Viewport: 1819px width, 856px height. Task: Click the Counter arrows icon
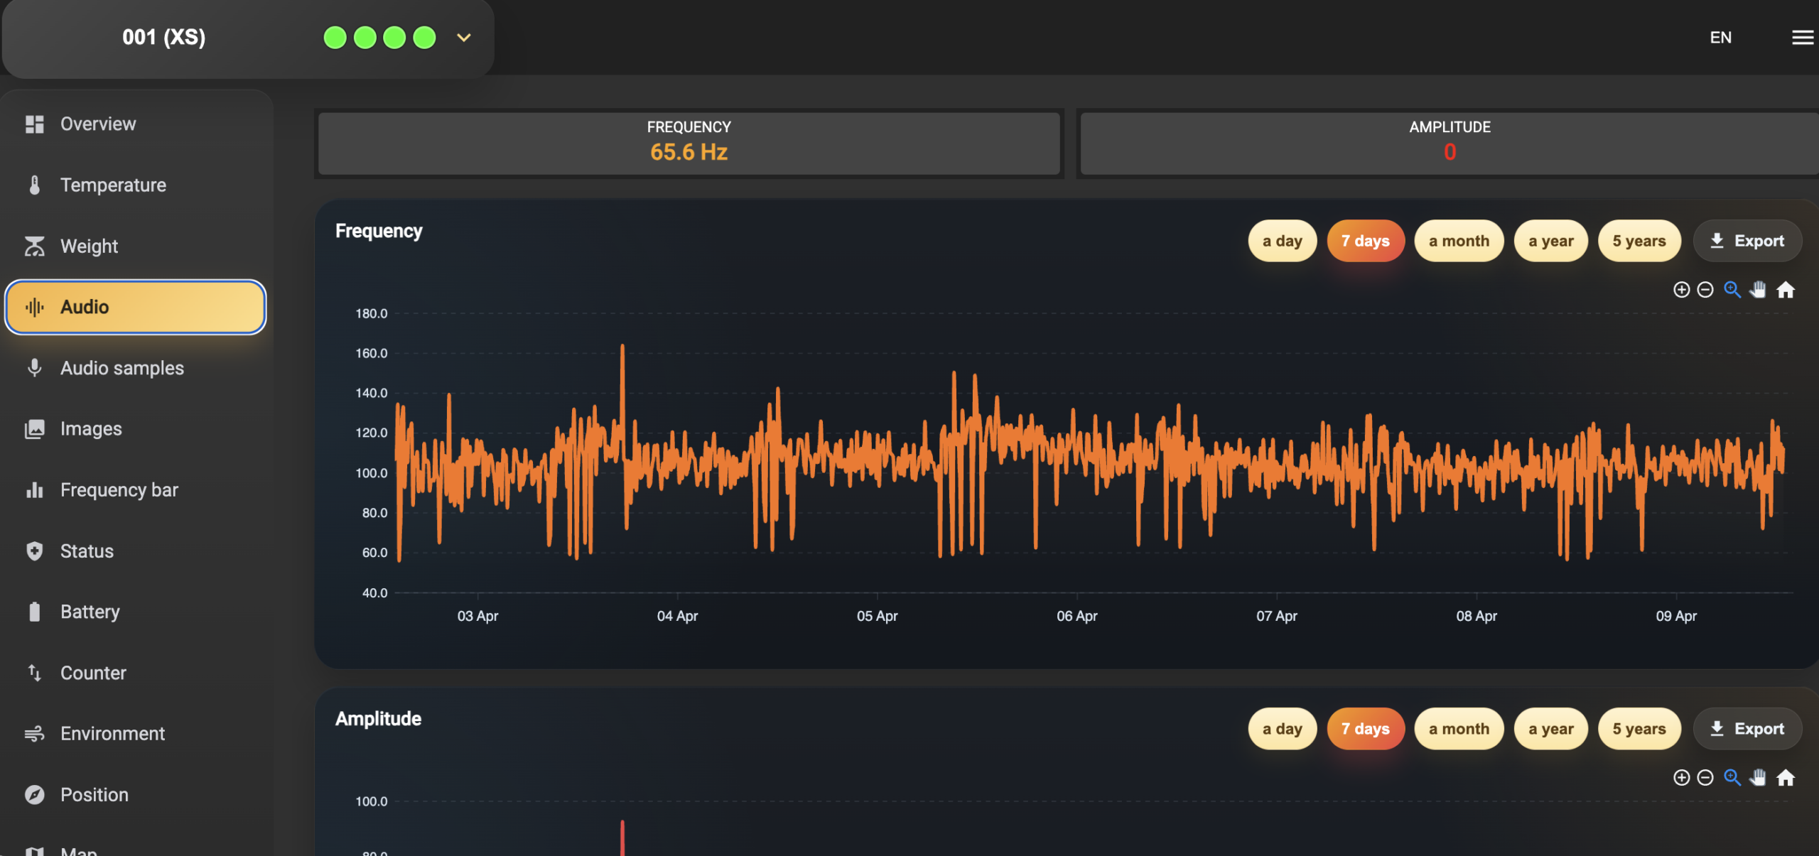34,673
